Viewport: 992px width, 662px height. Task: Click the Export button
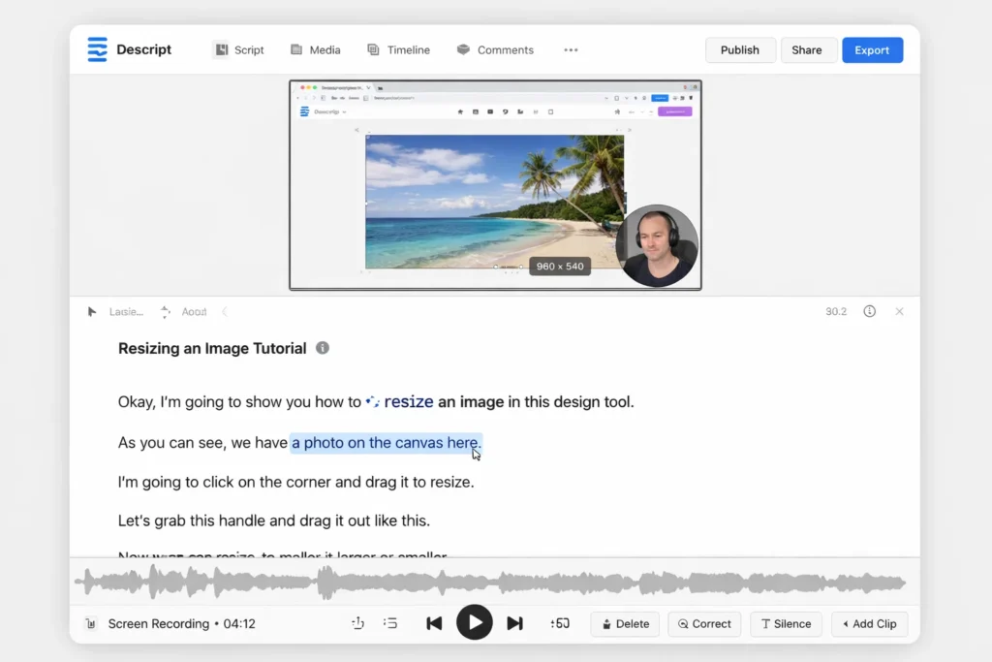[x=871, y=49]
